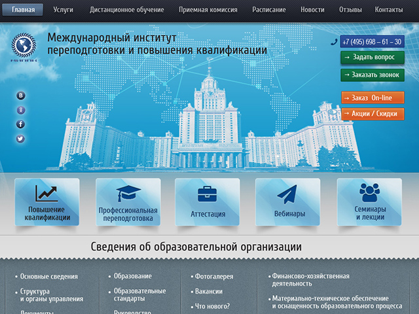
Task: Click the Сведения об образовательной организации heading
Action: [x=196, y=247]
